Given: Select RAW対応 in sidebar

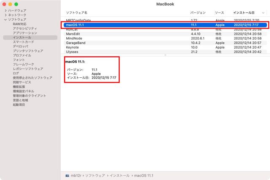Looking at the screenshot, I should pyautogui.click(x=20, y=24).
